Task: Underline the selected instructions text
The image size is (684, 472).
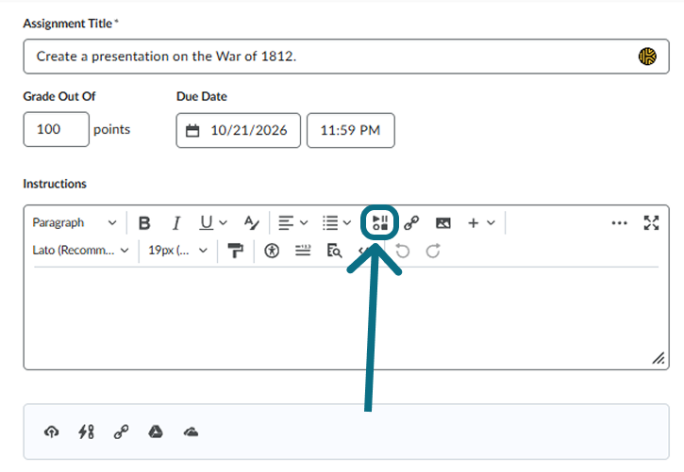Action: tap(207, 223)
